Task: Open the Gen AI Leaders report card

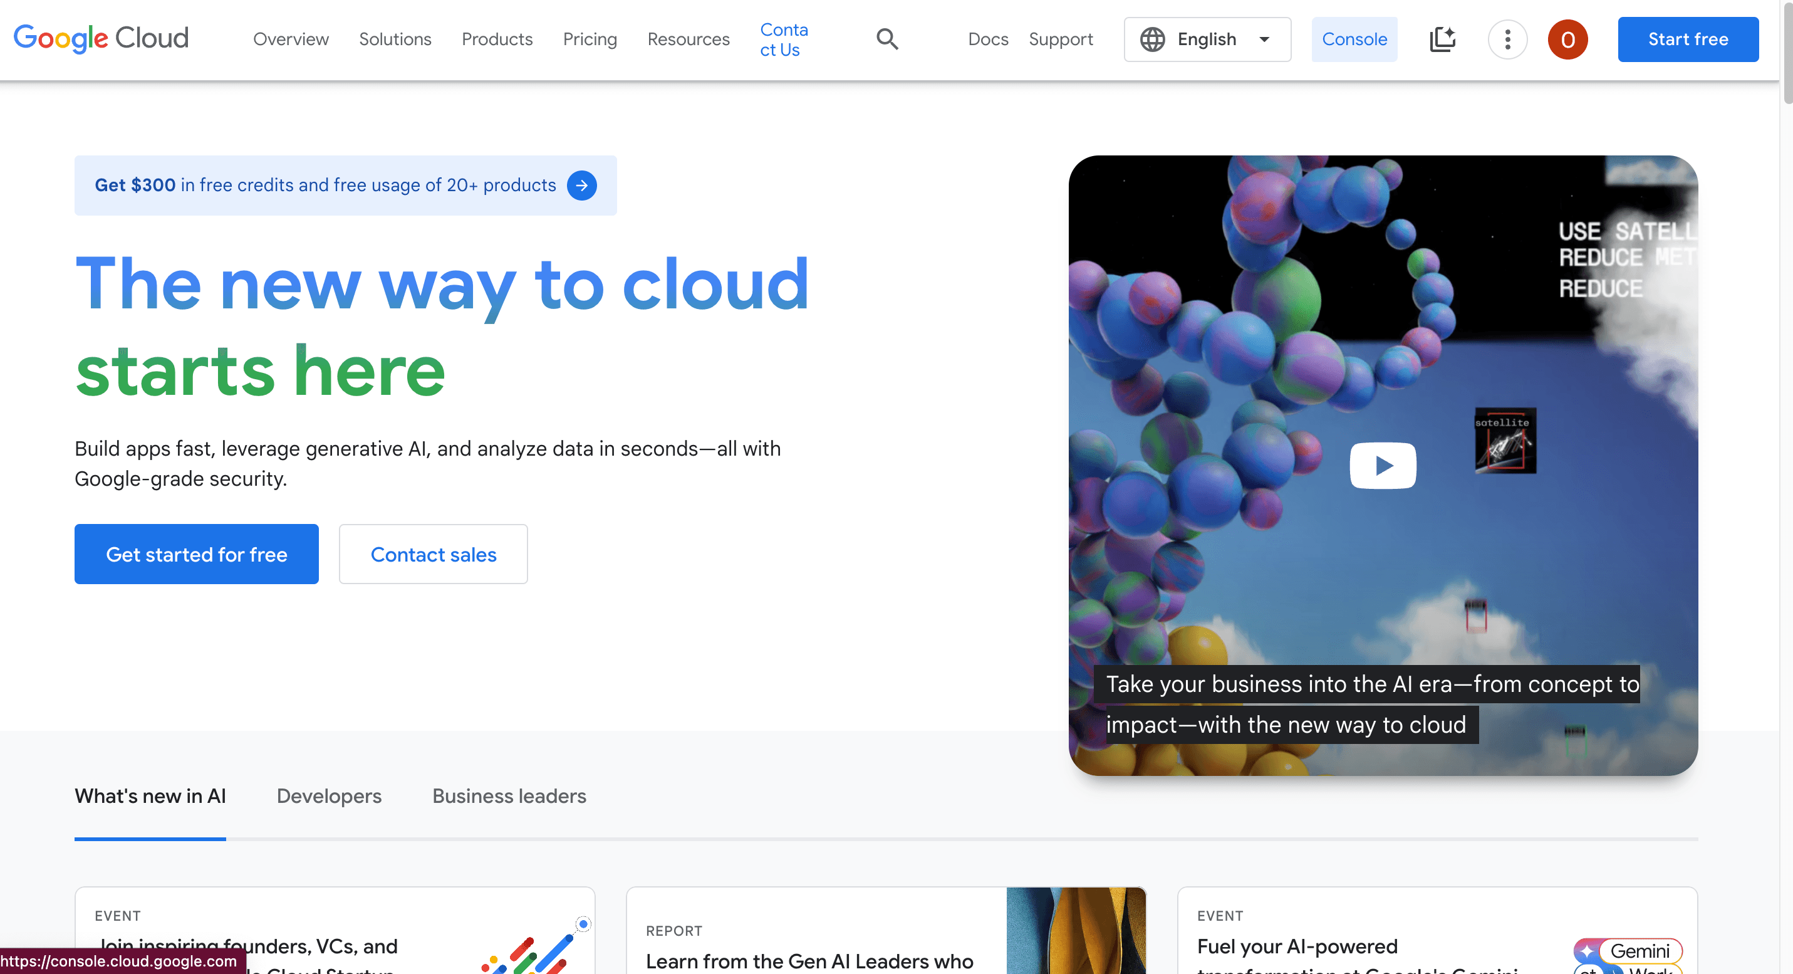Action: coord(886,931)
